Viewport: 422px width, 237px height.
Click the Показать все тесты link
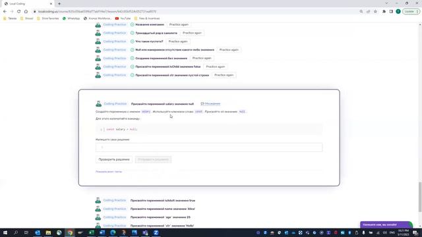pos(109,172)
